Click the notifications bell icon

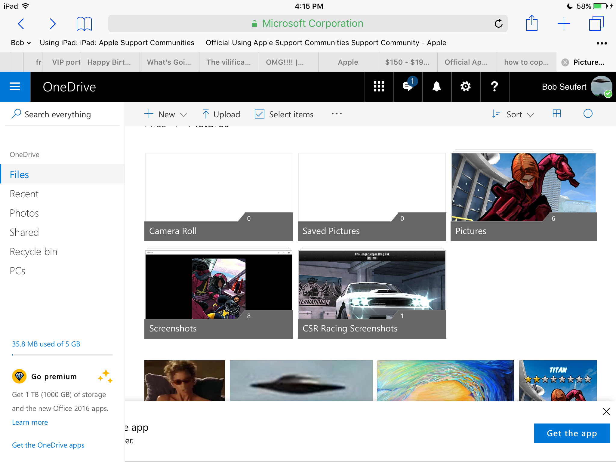436,87
